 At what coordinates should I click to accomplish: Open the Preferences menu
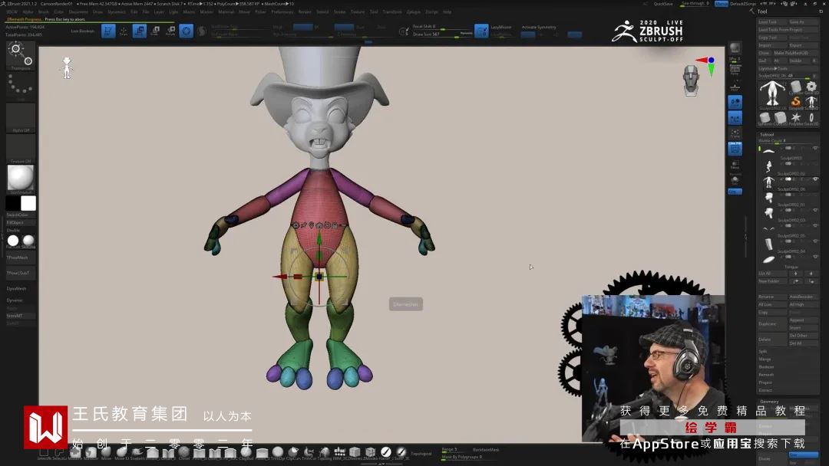tap(282, 11)
